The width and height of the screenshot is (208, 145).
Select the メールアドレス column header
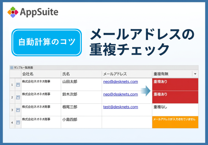click(127, 74)
